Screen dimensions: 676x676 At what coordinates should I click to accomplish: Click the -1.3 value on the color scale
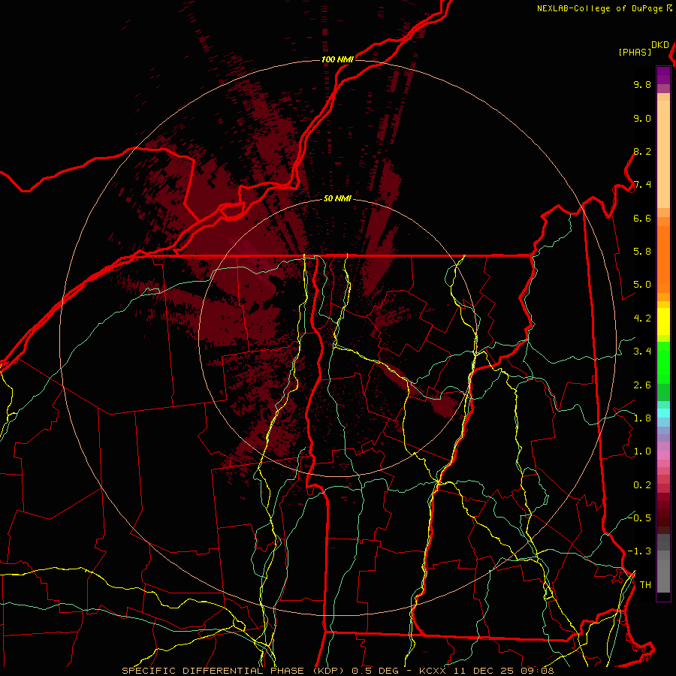click(x=639, y=551)
